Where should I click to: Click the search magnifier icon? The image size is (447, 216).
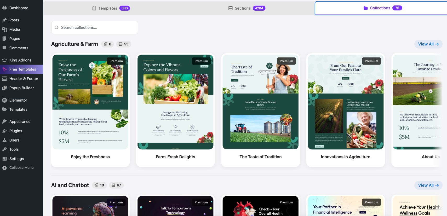(56, 27)
